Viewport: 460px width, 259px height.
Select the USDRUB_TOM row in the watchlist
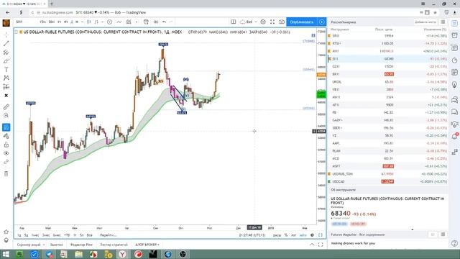[387, 174]
